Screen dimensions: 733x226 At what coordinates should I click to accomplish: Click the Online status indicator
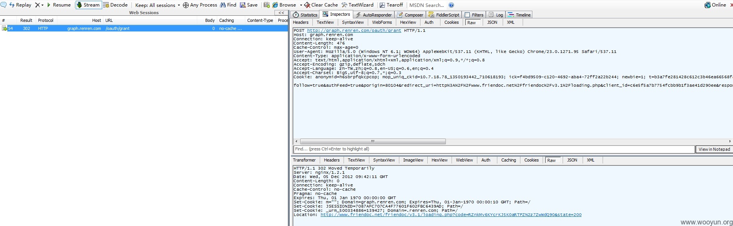click(715, 5)
